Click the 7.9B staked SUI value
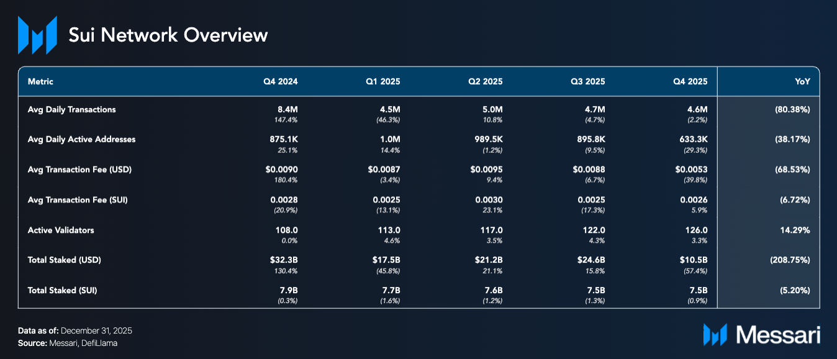 coord(289,290)
